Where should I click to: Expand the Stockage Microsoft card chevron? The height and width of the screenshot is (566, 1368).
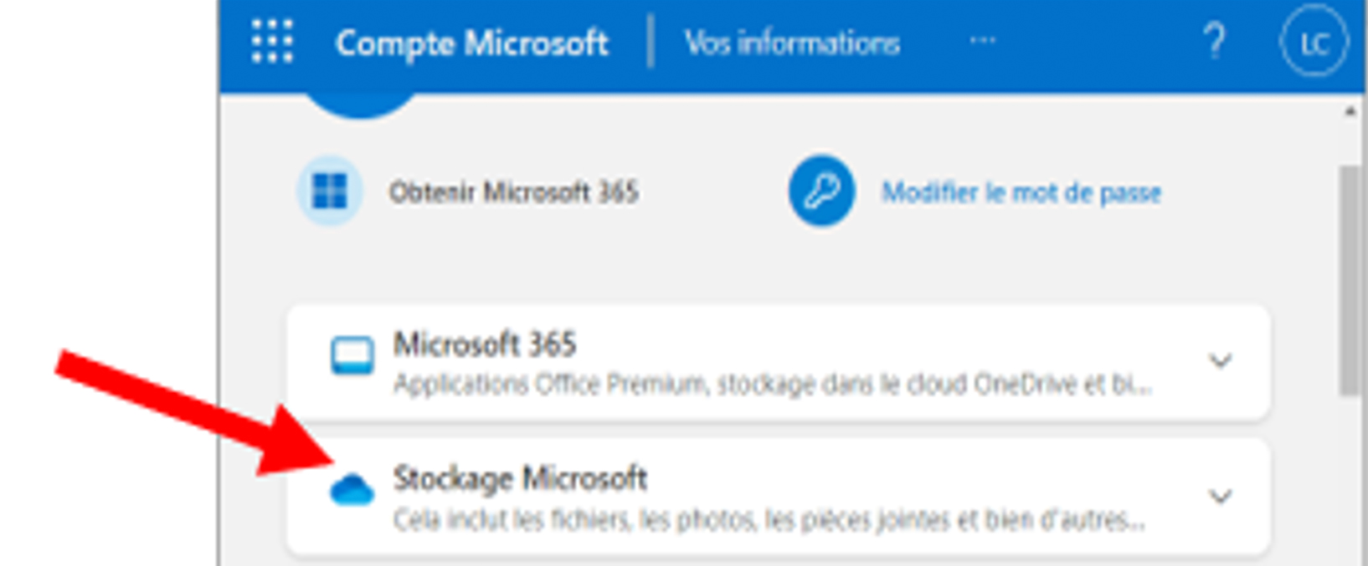[x=1220, y=497]
